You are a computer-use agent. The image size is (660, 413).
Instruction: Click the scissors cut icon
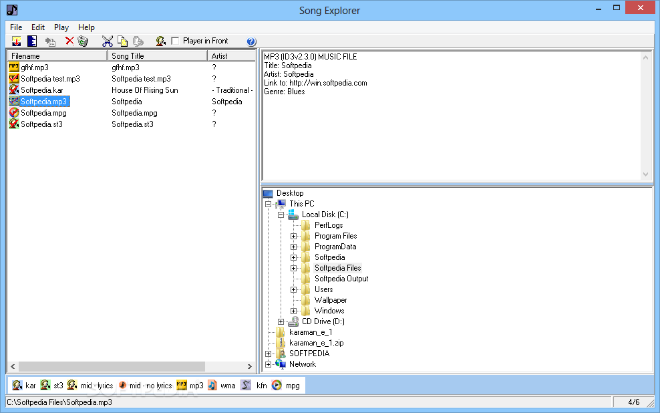[108, 41]
